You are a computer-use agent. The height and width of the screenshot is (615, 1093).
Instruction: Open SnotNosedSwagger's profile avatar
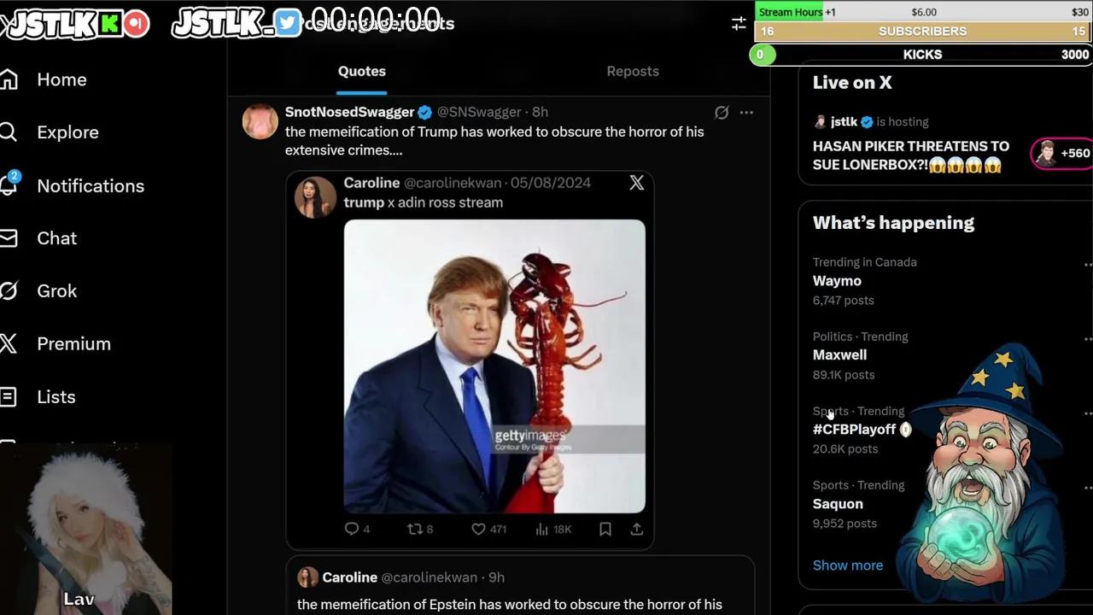pyautogui.click(x=260, y=121)
